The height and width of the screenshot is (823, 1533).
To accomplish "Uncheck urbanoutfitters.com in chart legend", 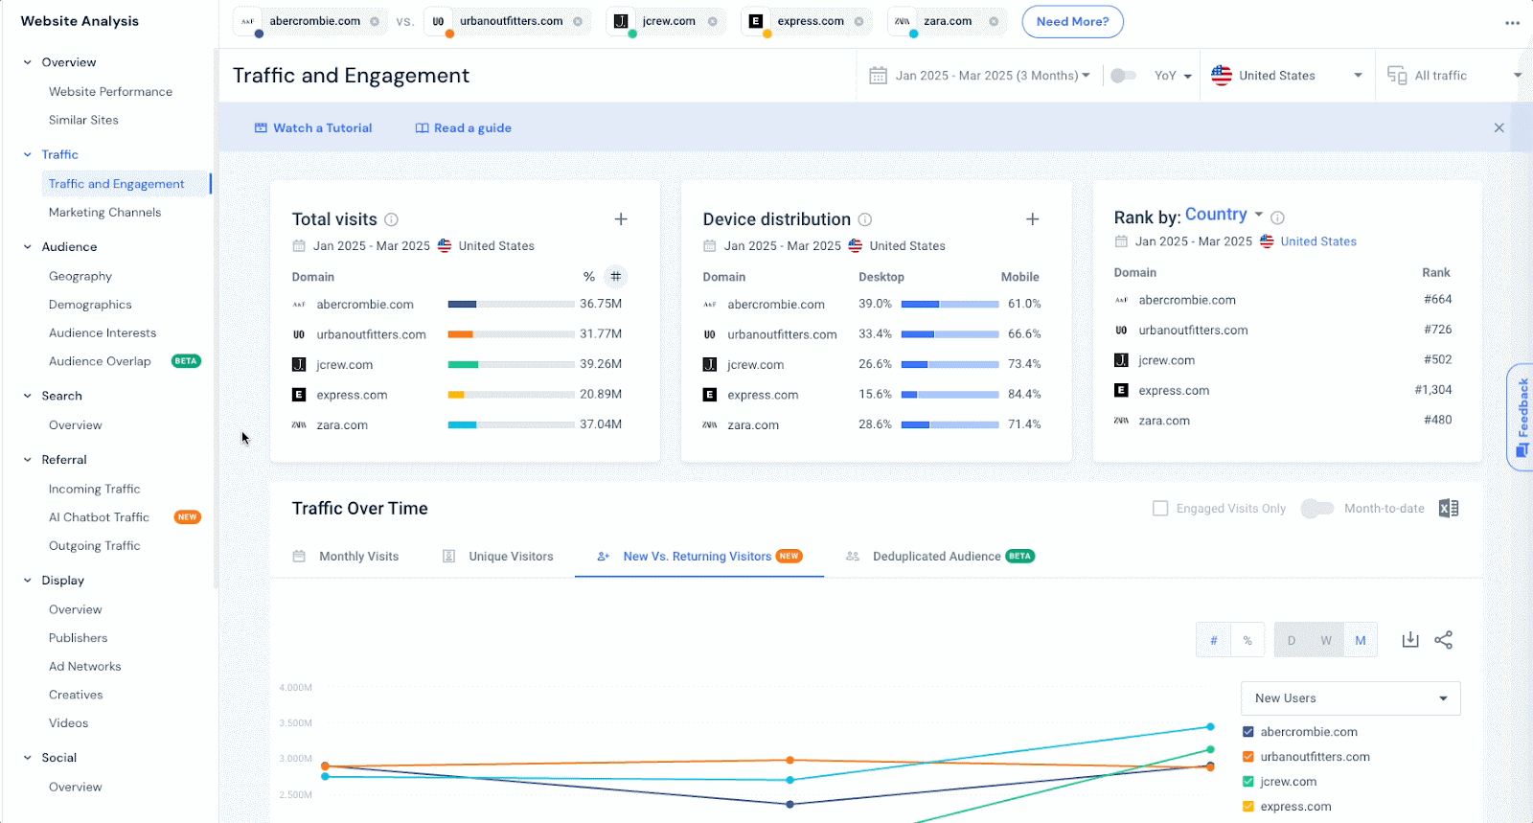I will tap(1248, 757).
